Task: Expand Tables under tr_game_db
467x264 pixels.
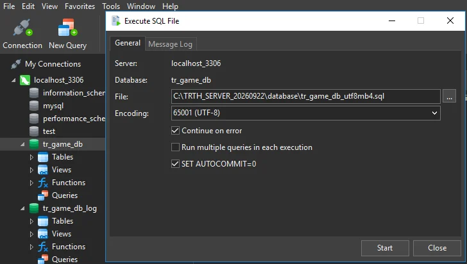Action: pyautogui.click(x=31, y=157)
